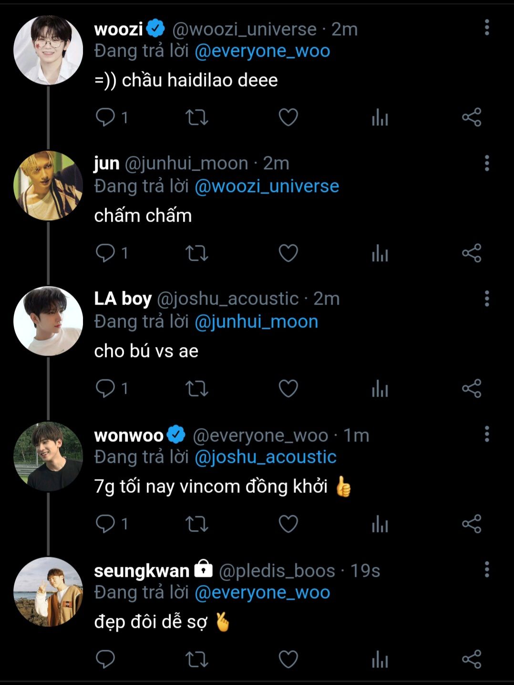Like seungkwan's reply with heart icon
The height and width of the screenshot is (685, 514).
(288, 659)
